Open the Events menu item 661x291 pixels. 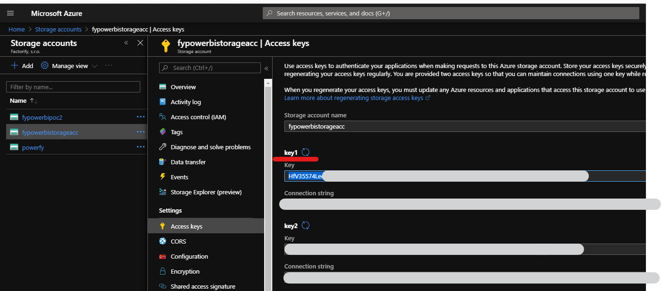pos(179,177)
